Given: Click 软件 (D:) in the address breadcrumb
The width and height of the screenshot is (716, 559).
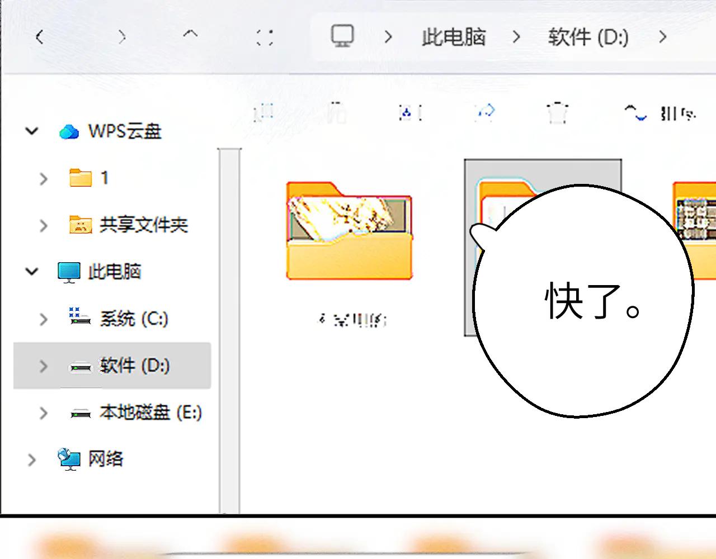Looking at the screenshot, I should (x=588, y=37).
